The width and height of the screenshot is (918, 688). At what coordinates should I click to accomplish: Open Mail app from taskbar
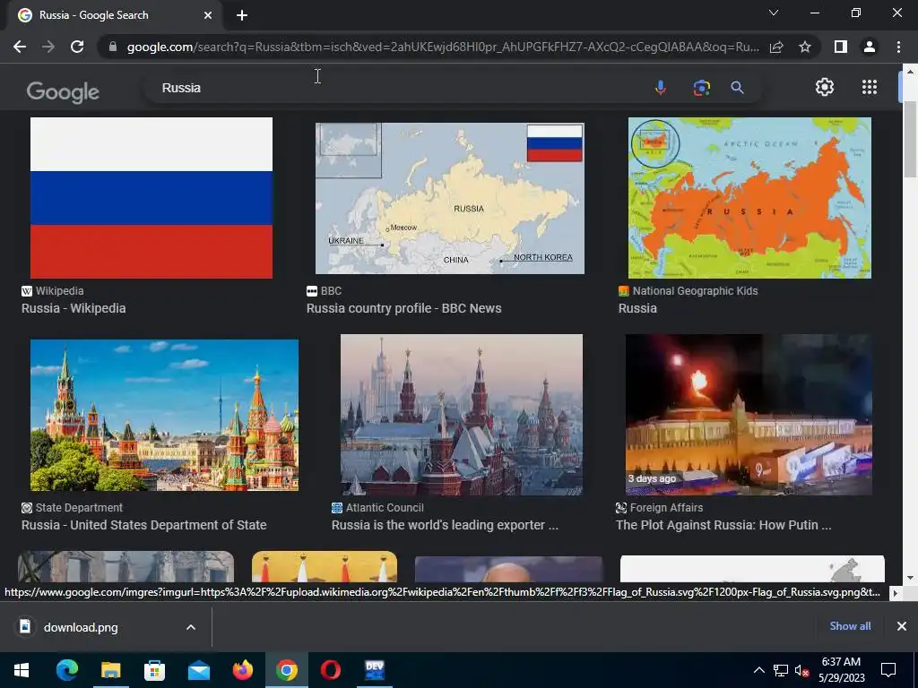[199, 670]
